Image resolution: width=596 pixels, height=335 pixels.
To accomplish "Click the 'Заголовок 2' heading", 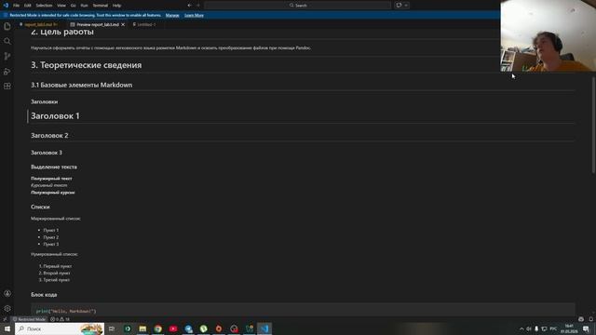I will (49, 135).
